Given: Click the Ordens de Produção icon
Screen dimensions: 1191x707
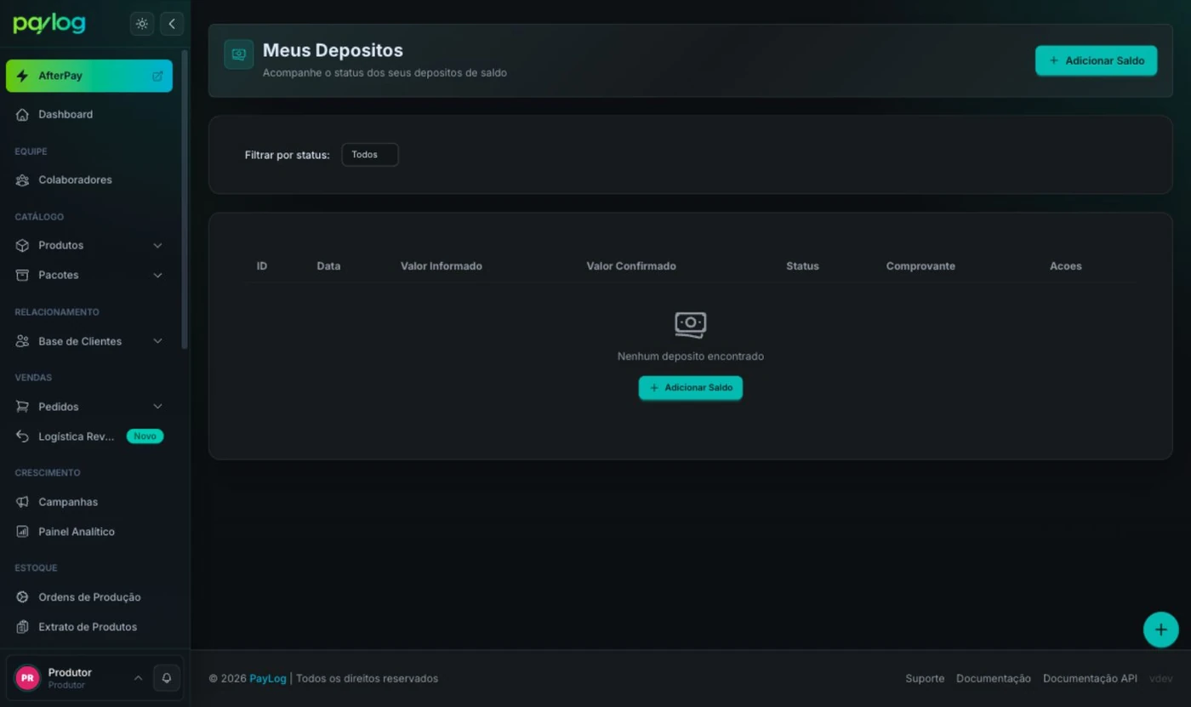Looking at the screenshot, I should (x=22, y=597).
